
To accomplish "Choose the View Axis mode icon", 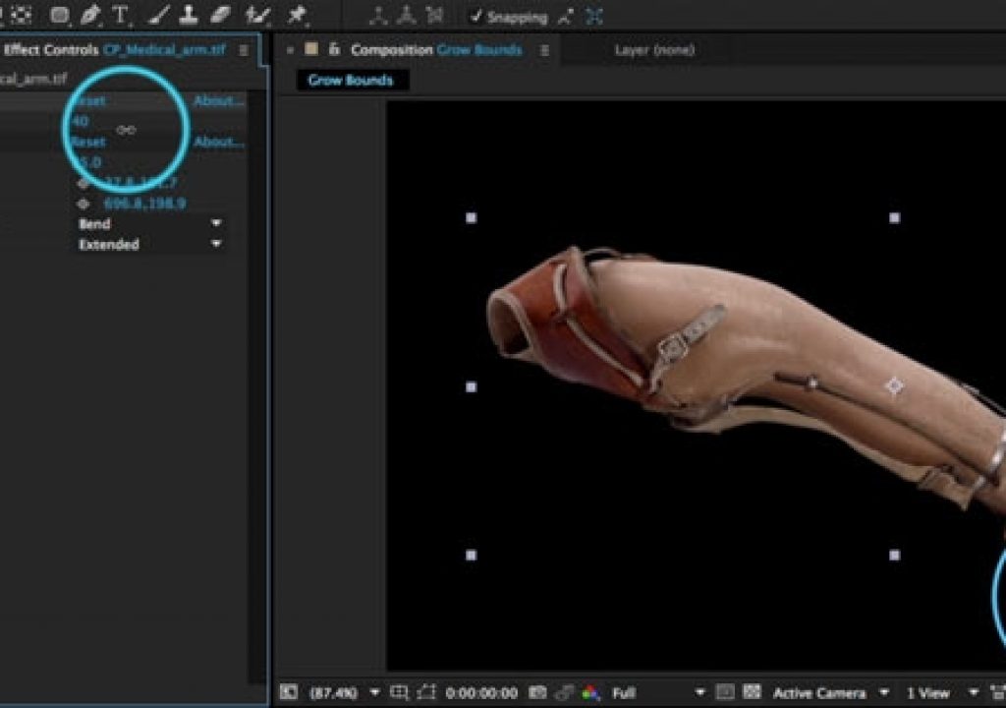I will click(x=435, y=16).
